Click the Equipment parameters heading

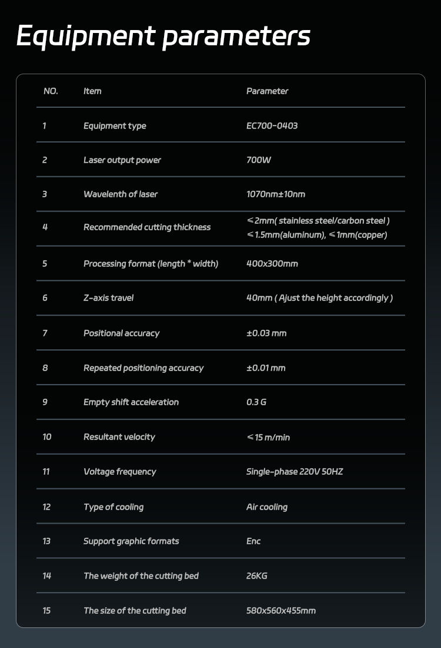163,37
